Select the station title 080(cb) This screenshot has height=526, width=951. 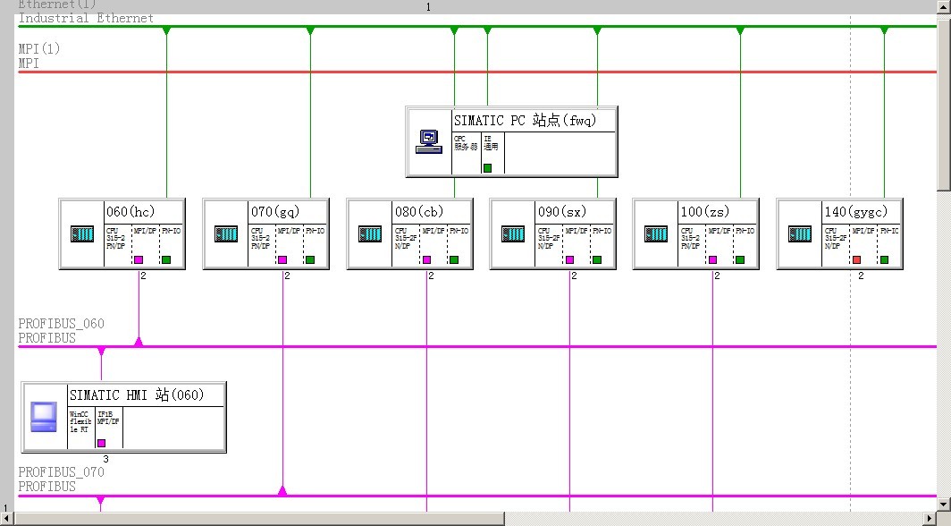coord(419,212)
